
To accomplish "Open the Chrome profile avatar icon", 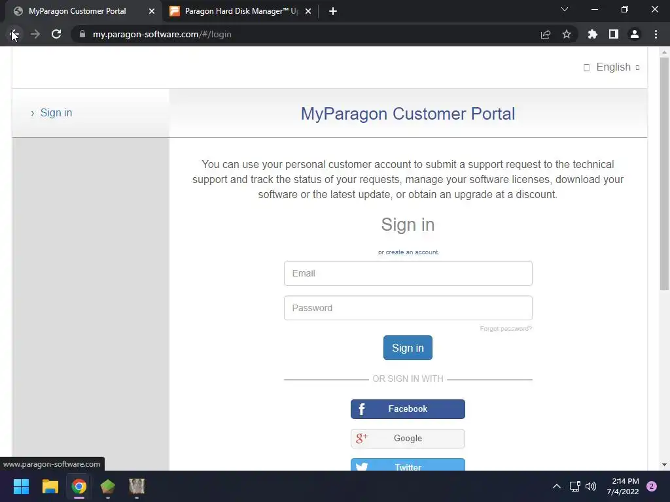I will click(x=635, y=34).
